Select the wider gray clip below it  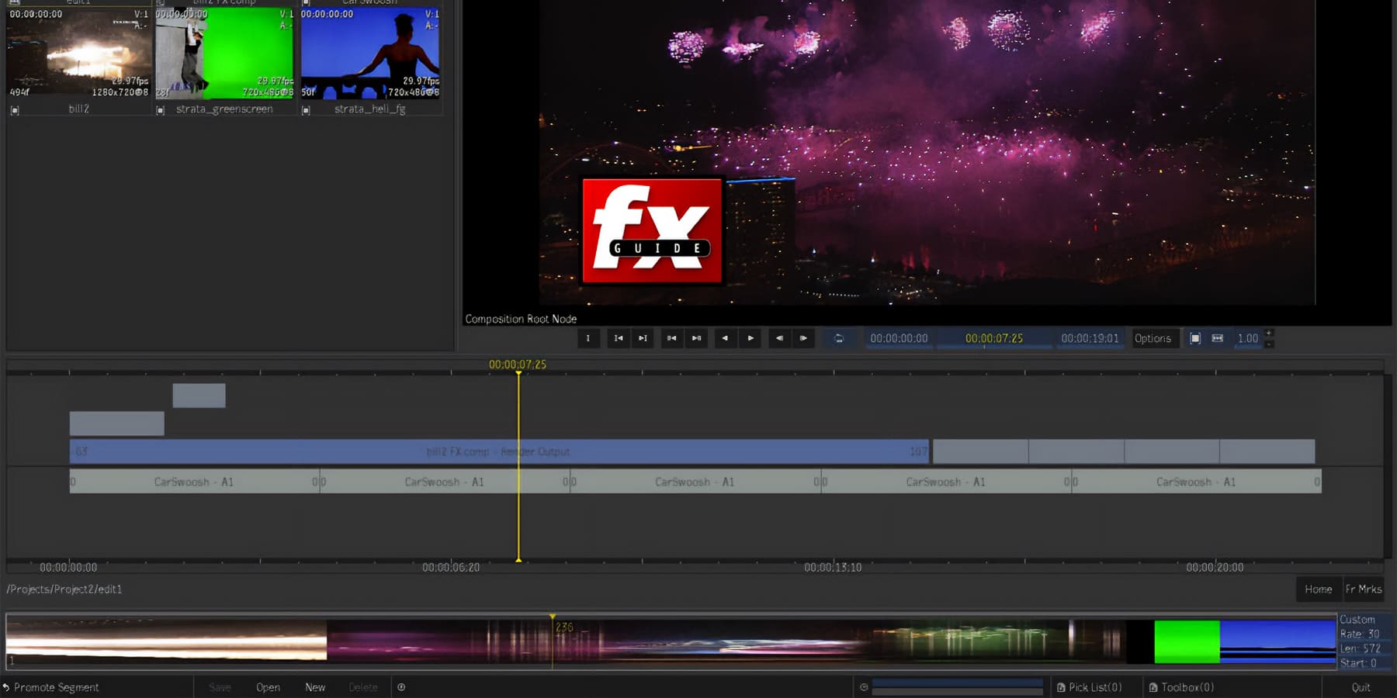coord(117,423)
